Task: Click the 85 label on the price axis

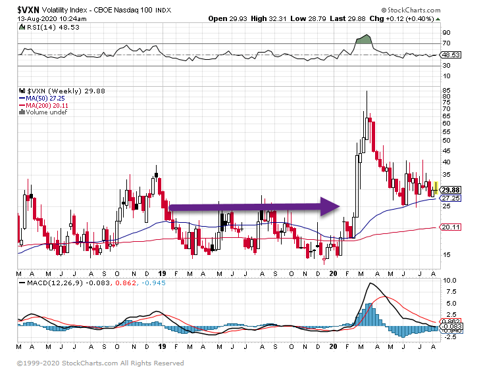Action: click(x=446, y=91)
